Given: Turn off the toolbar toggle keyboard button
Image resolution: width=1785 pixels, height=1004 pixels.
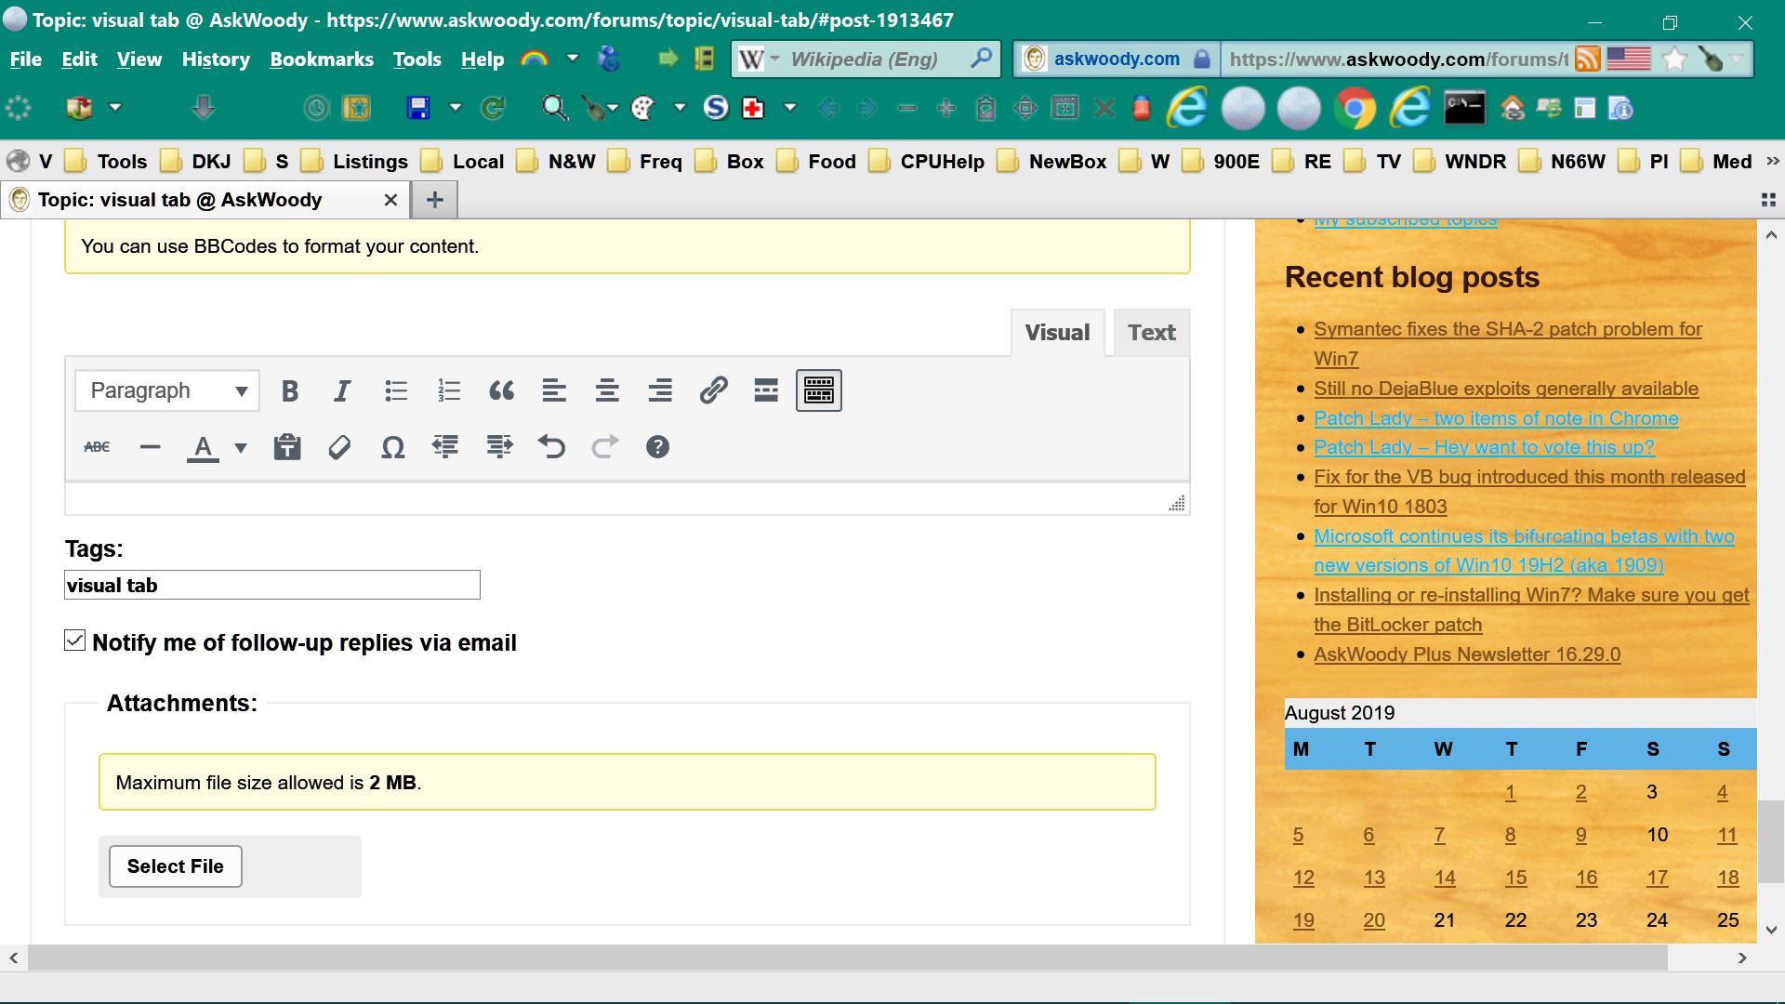Looking at the screenshot, I should (x=818, y=390).
